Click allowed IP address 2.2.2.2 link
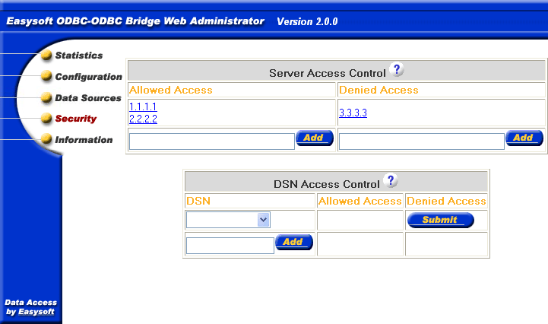The image size is (548, 324). tap(143, 119)
